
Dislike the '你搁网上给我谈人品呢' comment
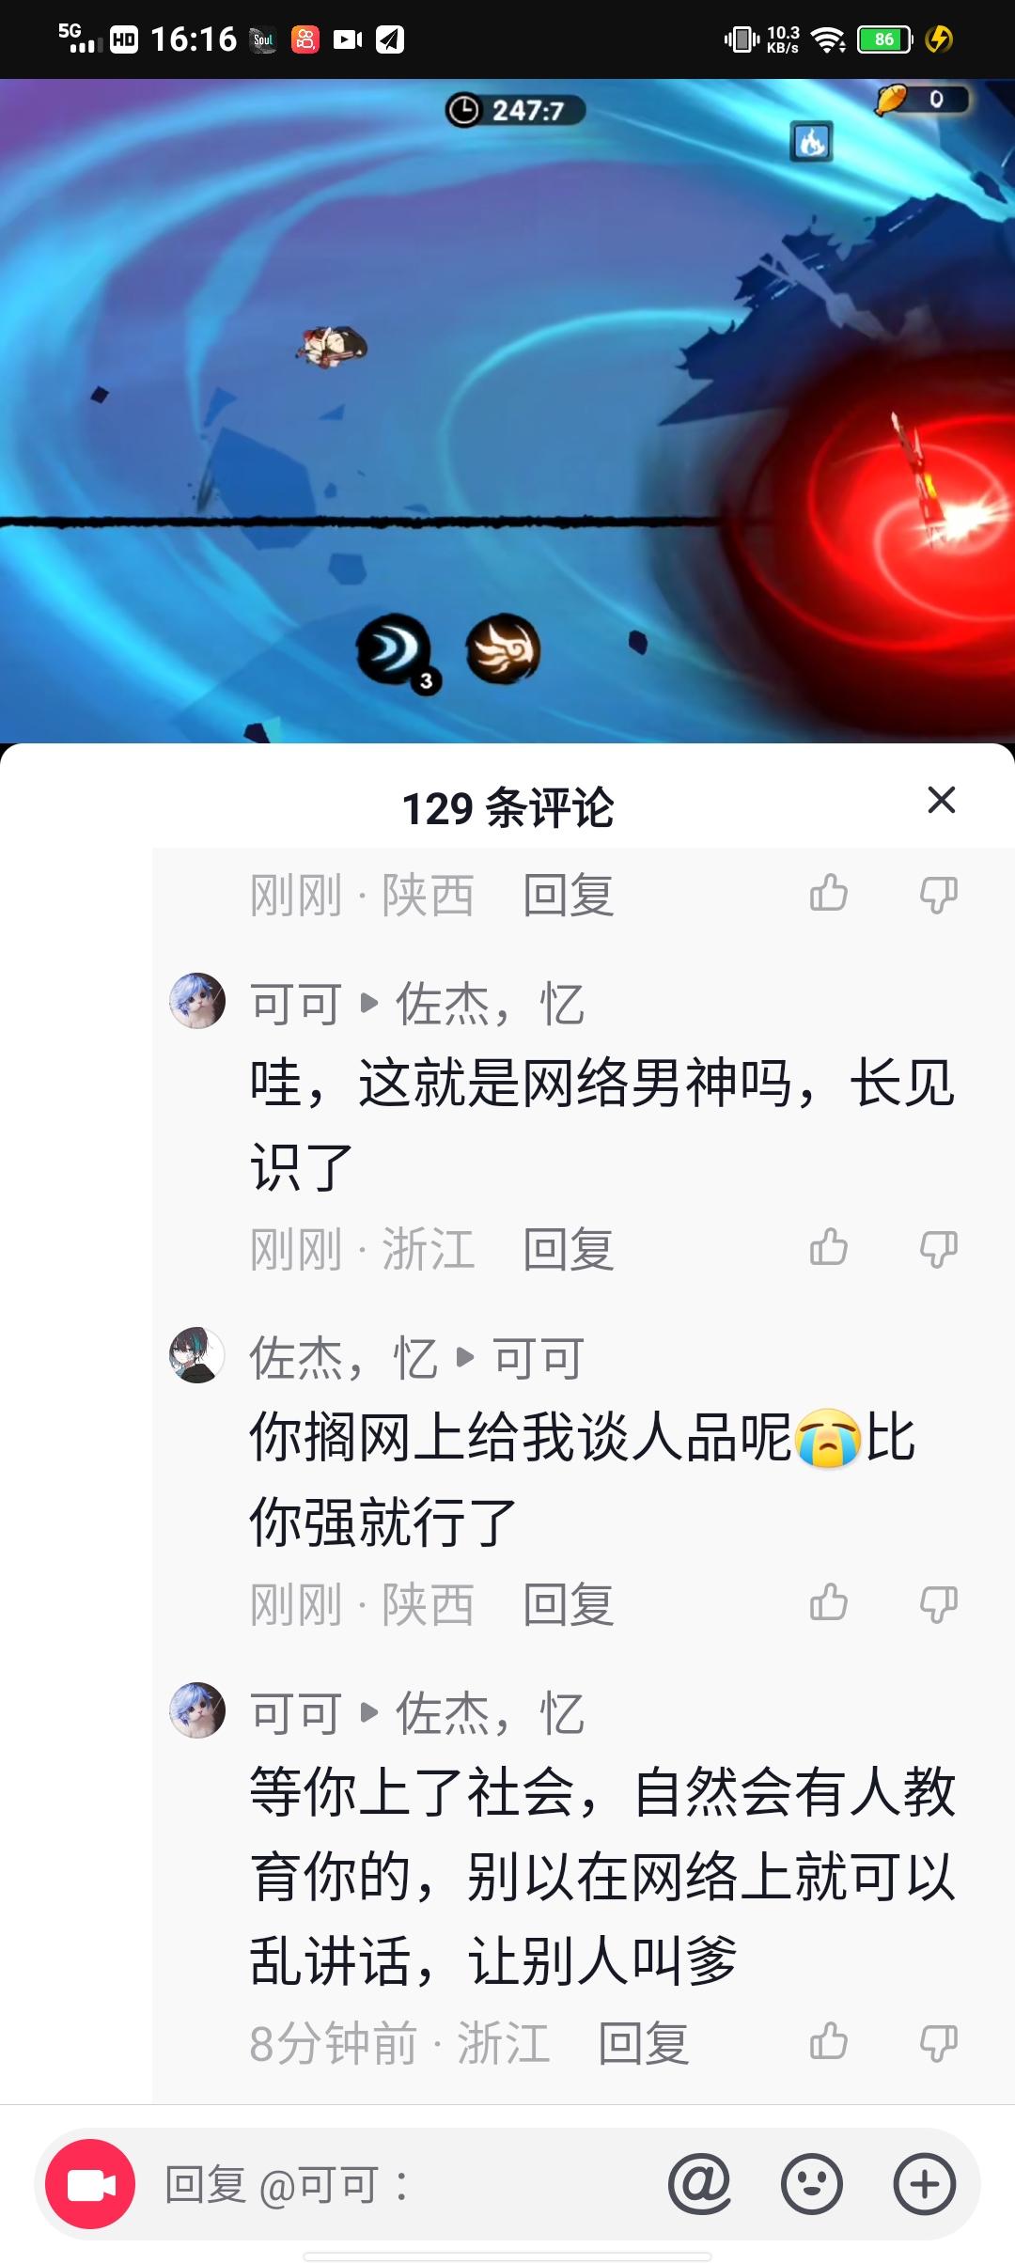click(939, 1605)
